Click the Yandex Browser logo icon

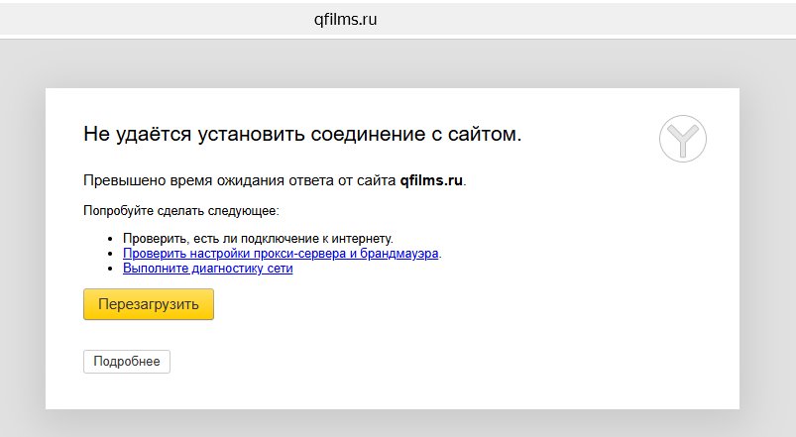pos(683,139)
